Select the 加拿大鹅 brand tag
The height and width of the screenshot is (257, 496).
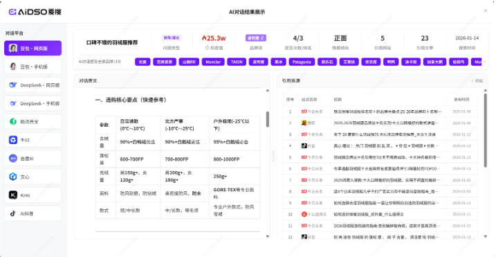click(435, 62)
